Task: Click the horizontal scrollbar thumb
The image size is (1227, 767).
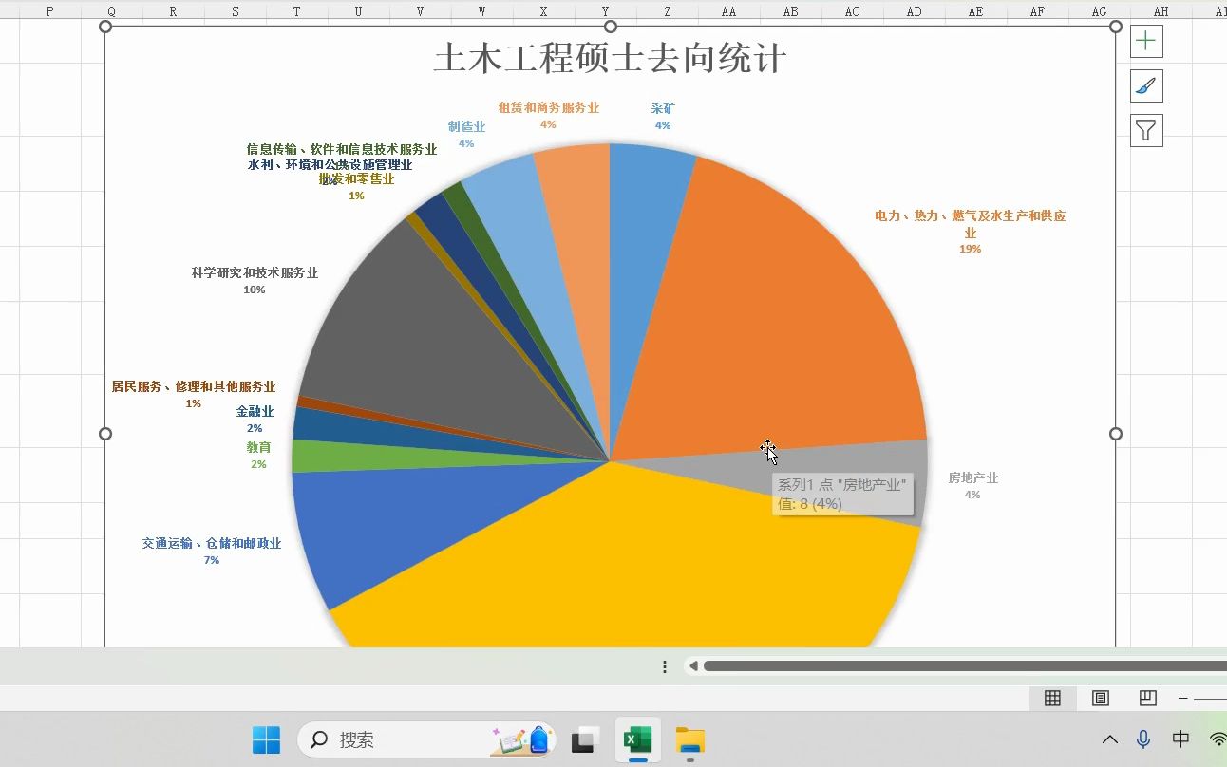Action: (964, 666)
